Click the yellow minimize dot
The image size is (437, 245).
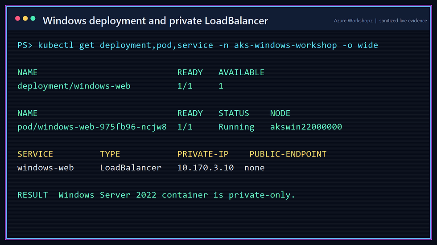pyautogui.click(x=25, y=19)
